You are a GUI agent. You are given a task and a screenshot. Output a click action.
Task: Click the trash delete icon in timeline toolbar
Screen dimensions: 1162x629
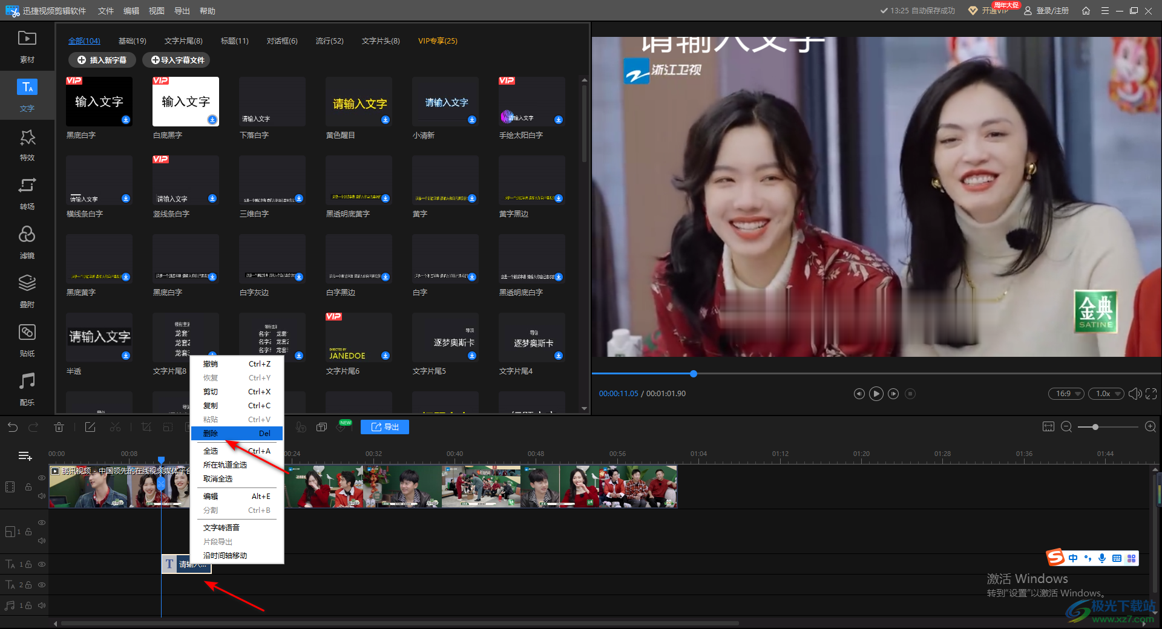click(x=59, y=427)
